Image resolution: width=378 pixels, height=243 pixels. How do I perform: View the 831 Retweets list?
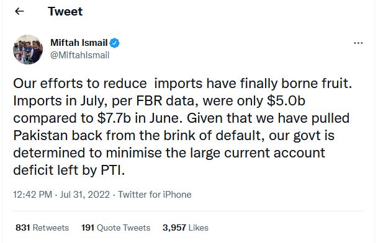click(42, 228)
